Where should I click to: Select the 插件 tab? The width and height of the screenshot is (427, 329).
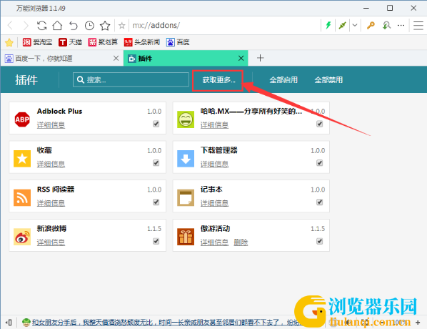(x=186, y=58)
